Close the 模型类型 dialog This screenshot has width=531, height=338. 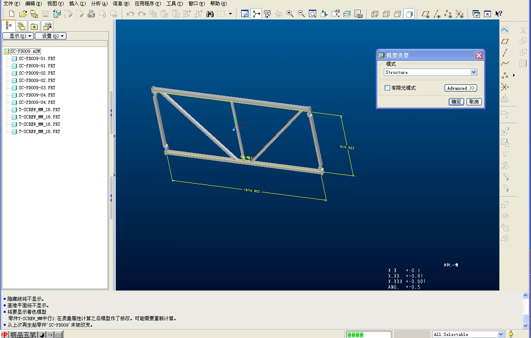[479, 55]
